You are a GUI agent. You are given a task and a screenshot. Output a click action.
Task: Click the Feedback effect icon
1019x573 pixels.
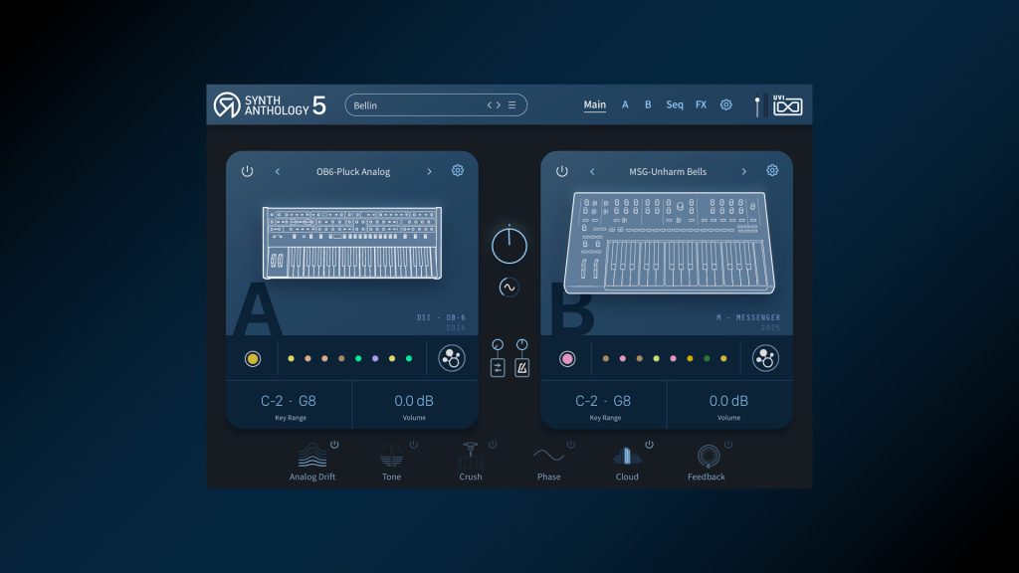708,456
